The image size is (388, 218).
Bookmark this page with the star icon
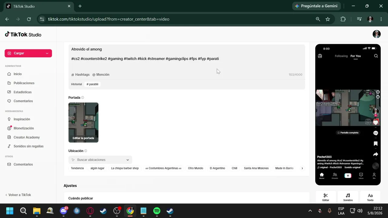[328, 19]
